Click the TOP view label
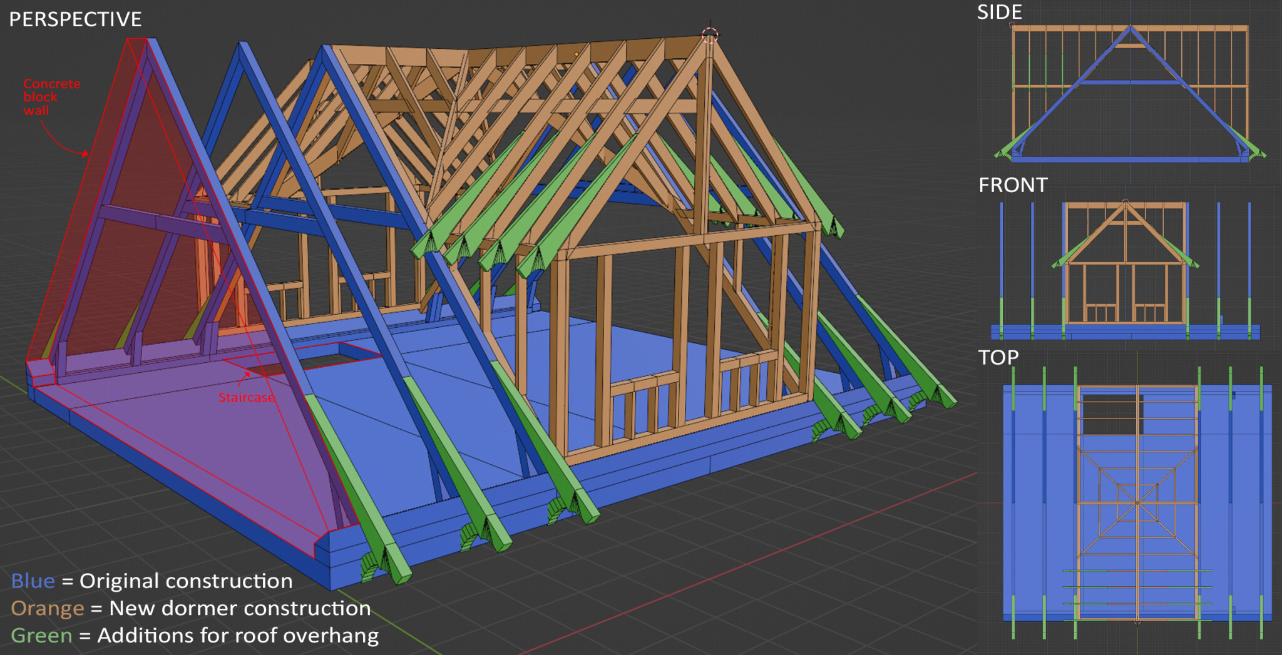Screen dimensions: 1282x655 (x=998, y=357)
